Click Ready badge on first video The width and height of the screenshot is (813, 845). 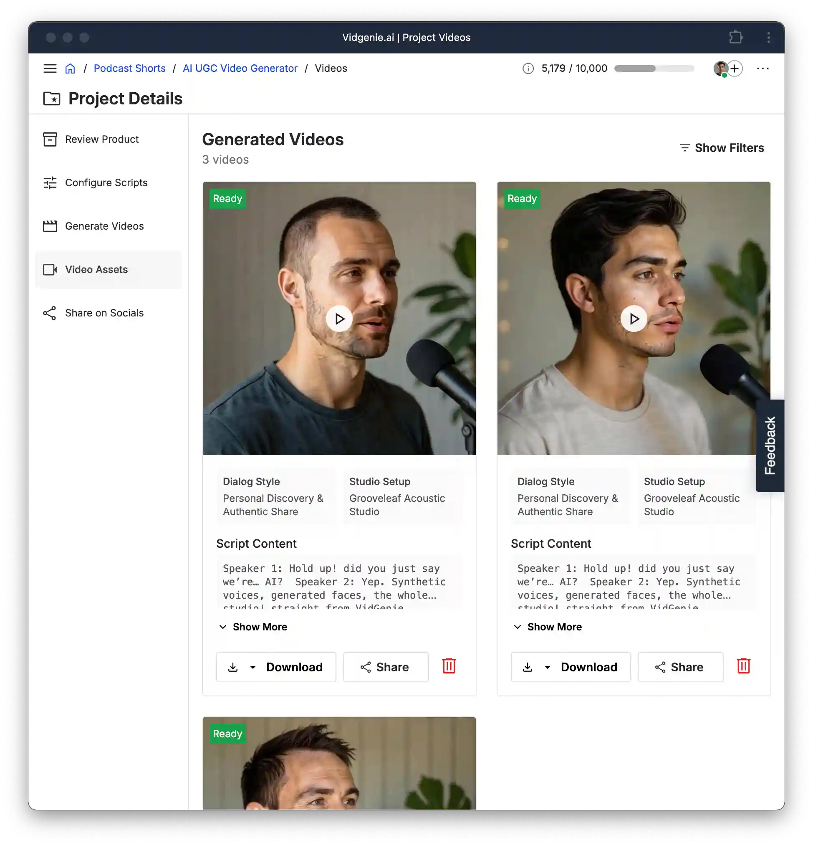point(227,199)
